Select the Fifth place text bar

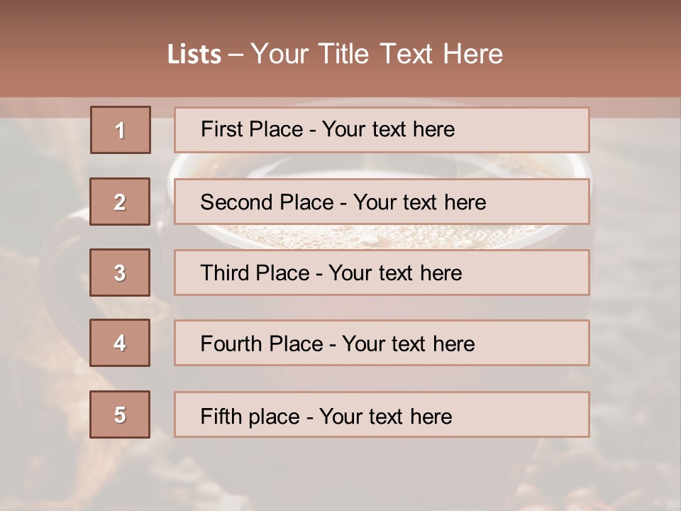pos(382,414)
